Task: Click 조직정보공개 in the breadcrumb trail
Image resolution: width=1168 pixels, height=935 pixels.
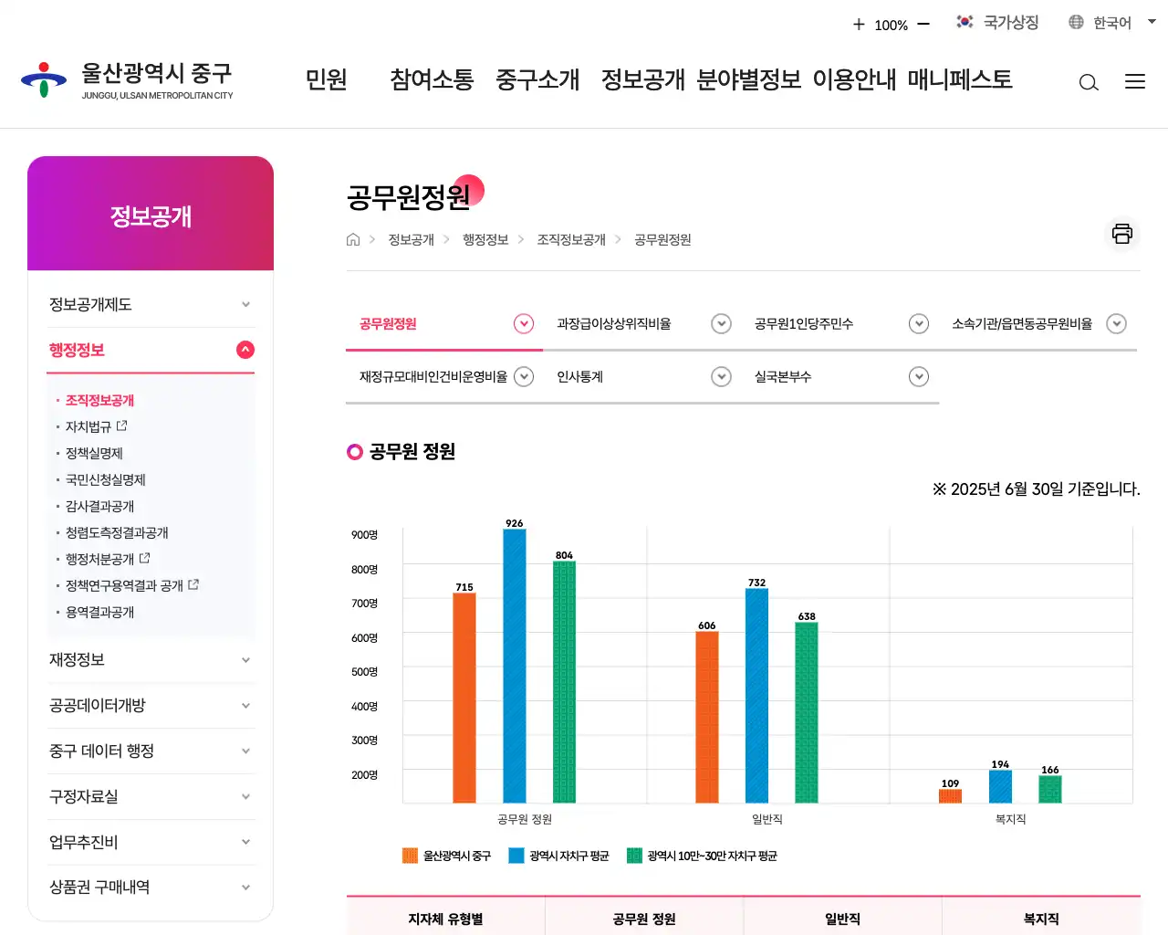Action: (571, 239)
